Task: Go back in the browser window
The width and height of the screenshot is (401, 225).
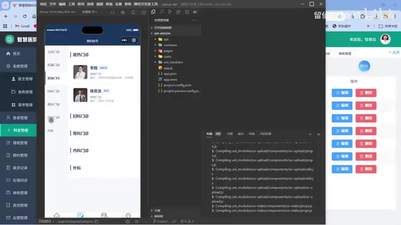Action: [6, 16]
